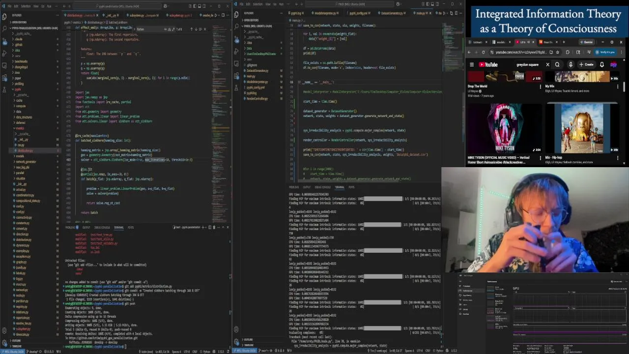This screenshot has height=354, width=629.
Task: Kill terminal with trash icon in pyphi-parallelization panel
Action: [x=214, y=227]
